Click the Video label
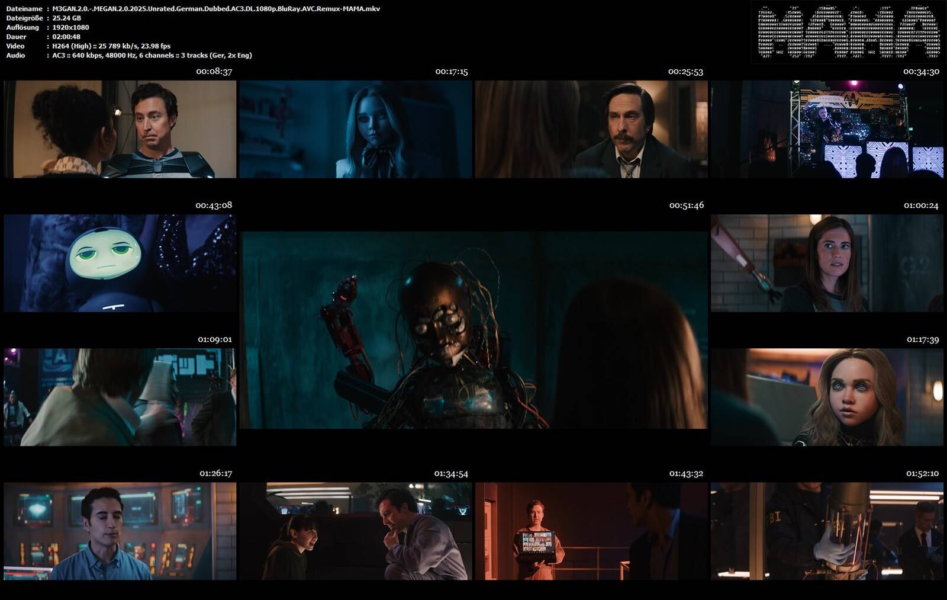947x600 pixels. pos(15,46)
